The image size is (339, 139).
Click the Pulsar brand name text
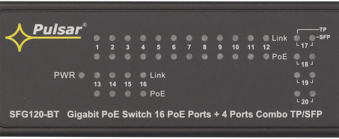[x=58, y=29]
